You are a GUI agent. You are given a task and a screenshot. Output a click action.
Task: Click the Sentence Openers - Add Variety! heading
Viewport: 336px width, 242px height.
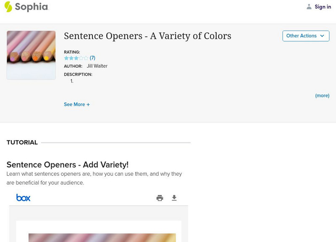tap(68, 165)
